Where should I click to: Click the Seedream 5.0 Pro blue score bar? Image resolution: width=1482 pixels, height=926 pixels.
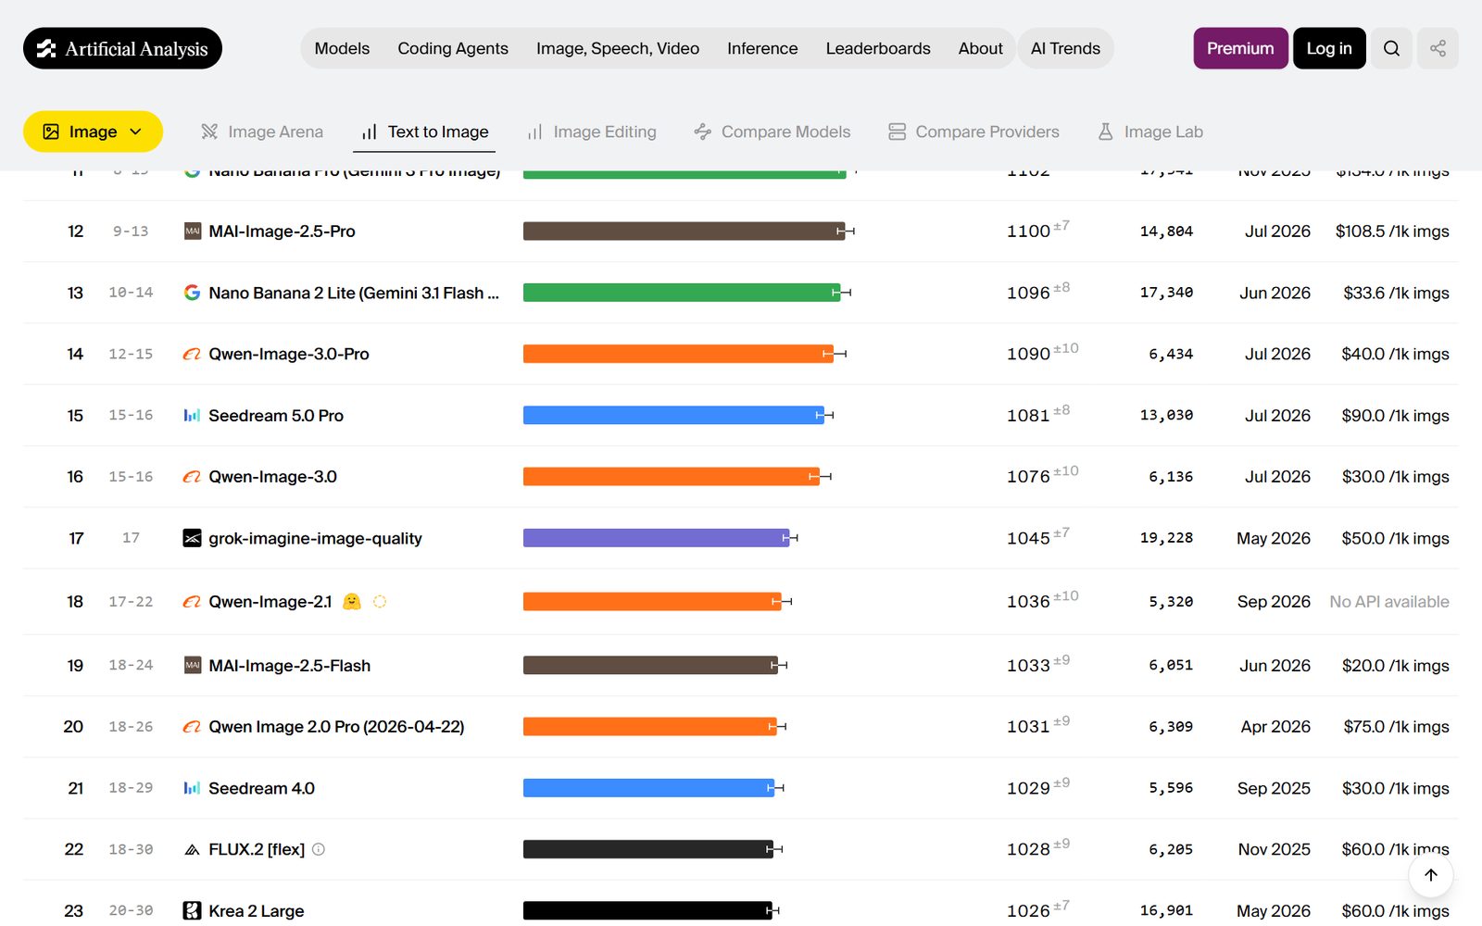coord(673,416)
